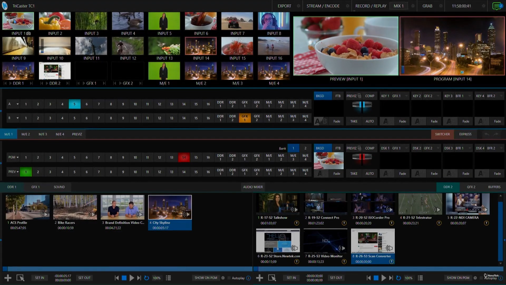Click the M/E T-bar slider
The height and width of the screenshot is (285, 506).
click(x=362, y=105)
